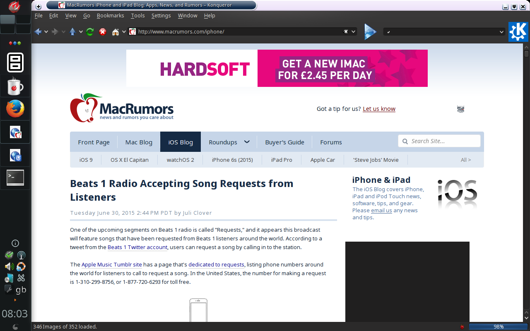Open the Mac Blog tab

click(139, 142)
